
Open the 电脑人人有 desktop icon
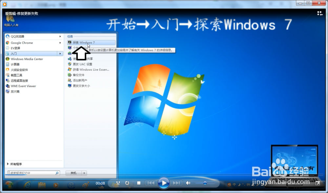(11, 20)
